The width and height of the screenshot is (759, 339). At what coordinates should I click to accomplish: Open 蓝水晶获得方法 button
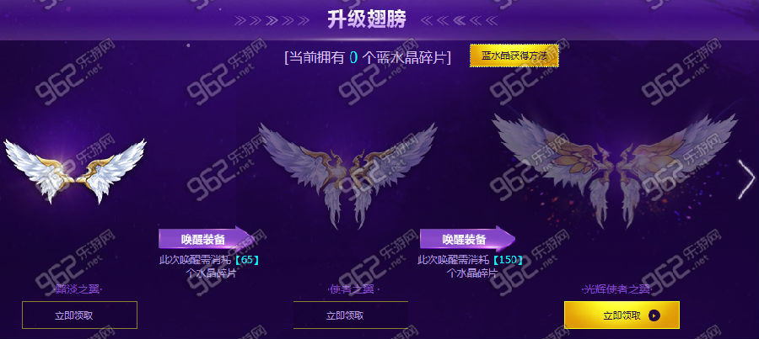[514, 56]
